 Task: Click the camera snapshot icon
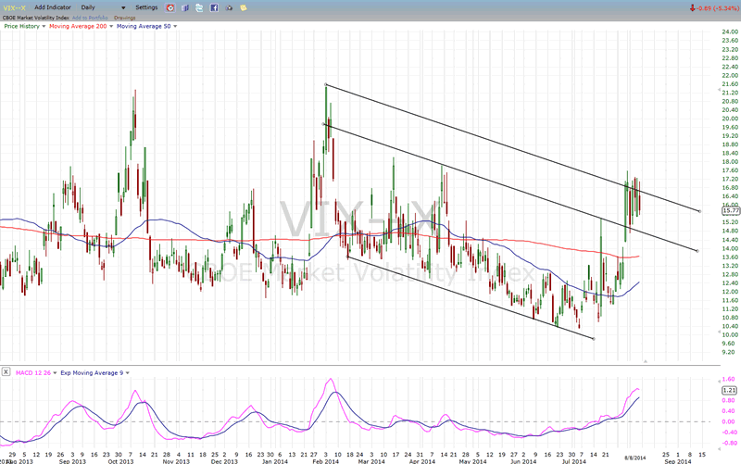[x=229, y=7]
